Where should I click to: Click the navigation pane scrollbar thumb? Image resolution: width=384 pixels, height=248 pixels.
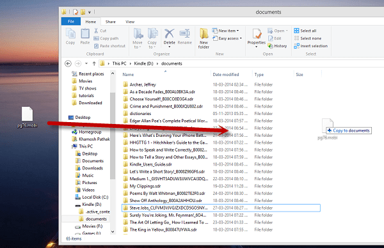pos(113,136)
